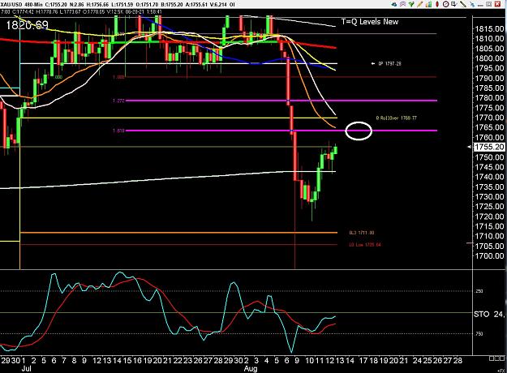
Task: Select the yellow pencil drawing tool
Action: pyautogui.click(x=419, y=4)
